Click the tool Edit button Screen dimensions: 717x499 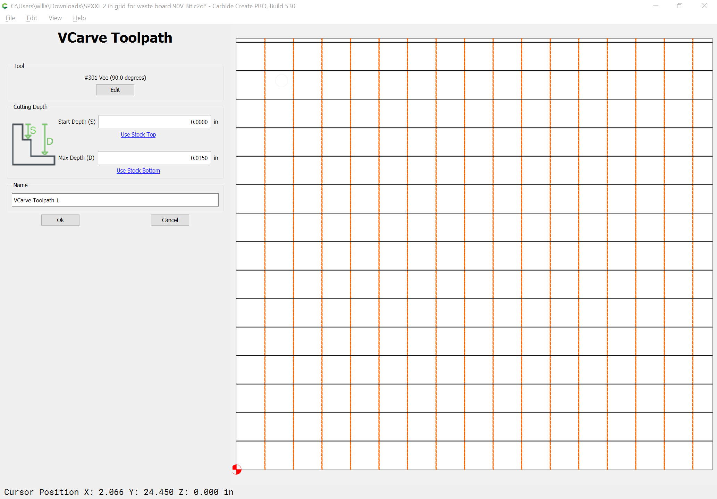coord(115,90)
